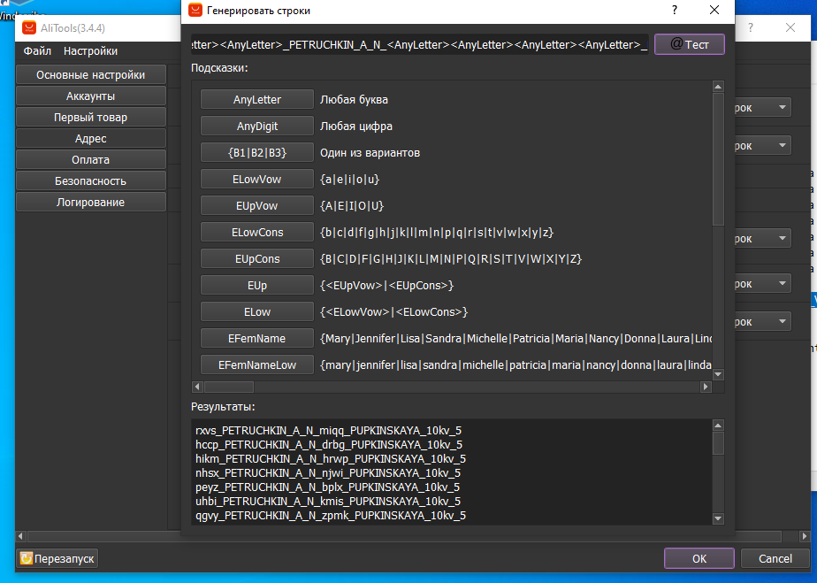Insert the ELow placeholder
The height and width of the screenshot is (583, 817).
point(257,311)
